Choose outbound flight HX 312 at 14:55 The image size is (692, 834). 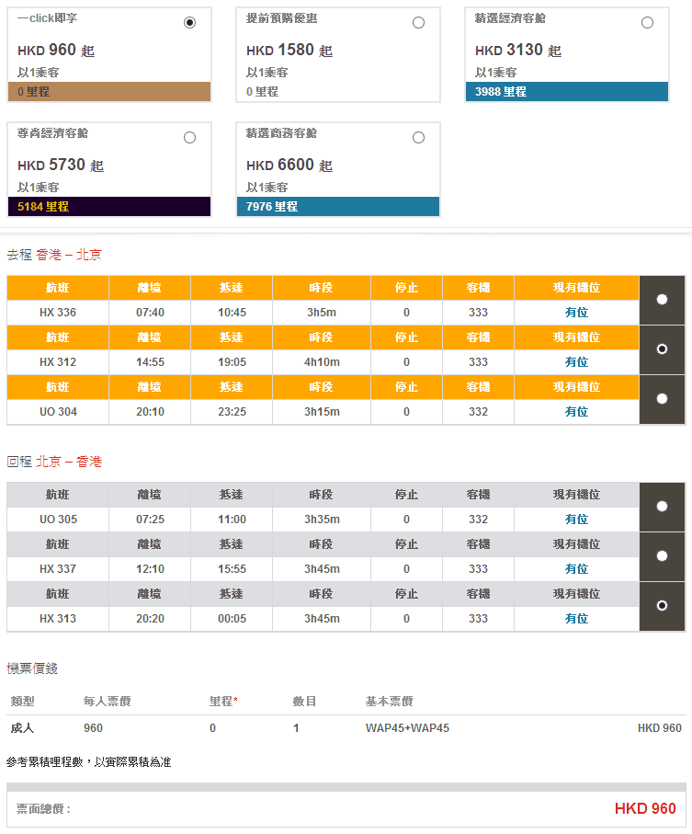tap(662, 349)
